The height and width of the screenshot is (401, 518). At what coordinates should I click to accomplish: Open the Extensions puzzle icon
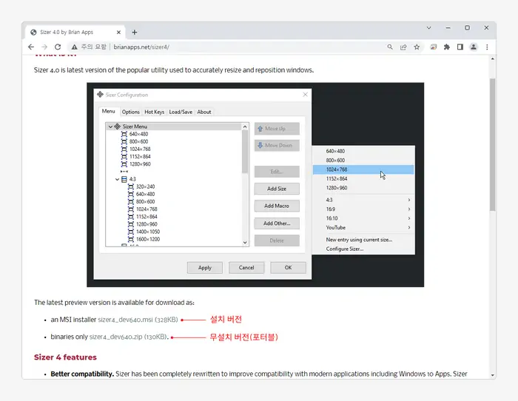447,47
